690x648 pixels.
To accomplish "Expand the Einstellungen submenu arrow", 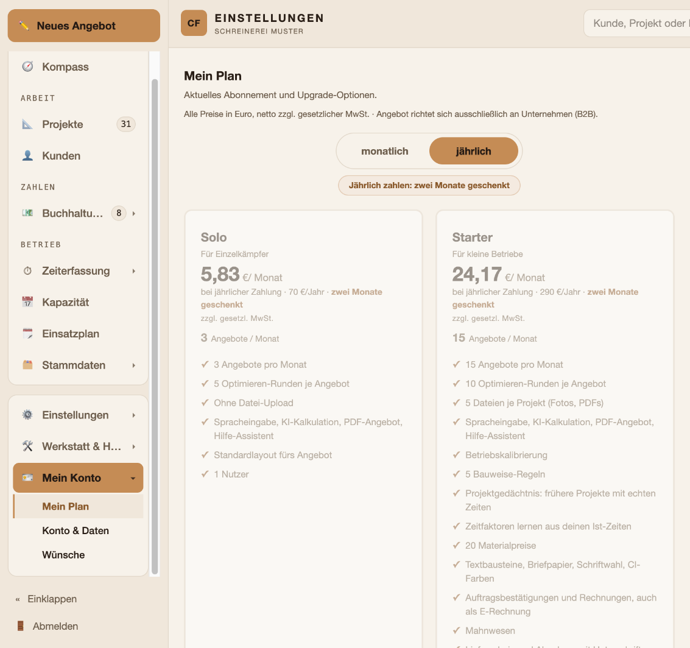I will [134, 415].
